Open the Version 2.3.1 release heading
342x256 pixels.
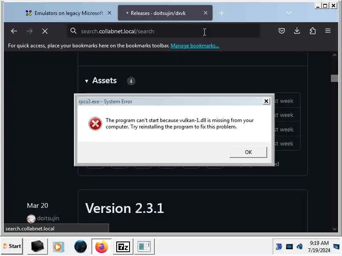(124, 208)
